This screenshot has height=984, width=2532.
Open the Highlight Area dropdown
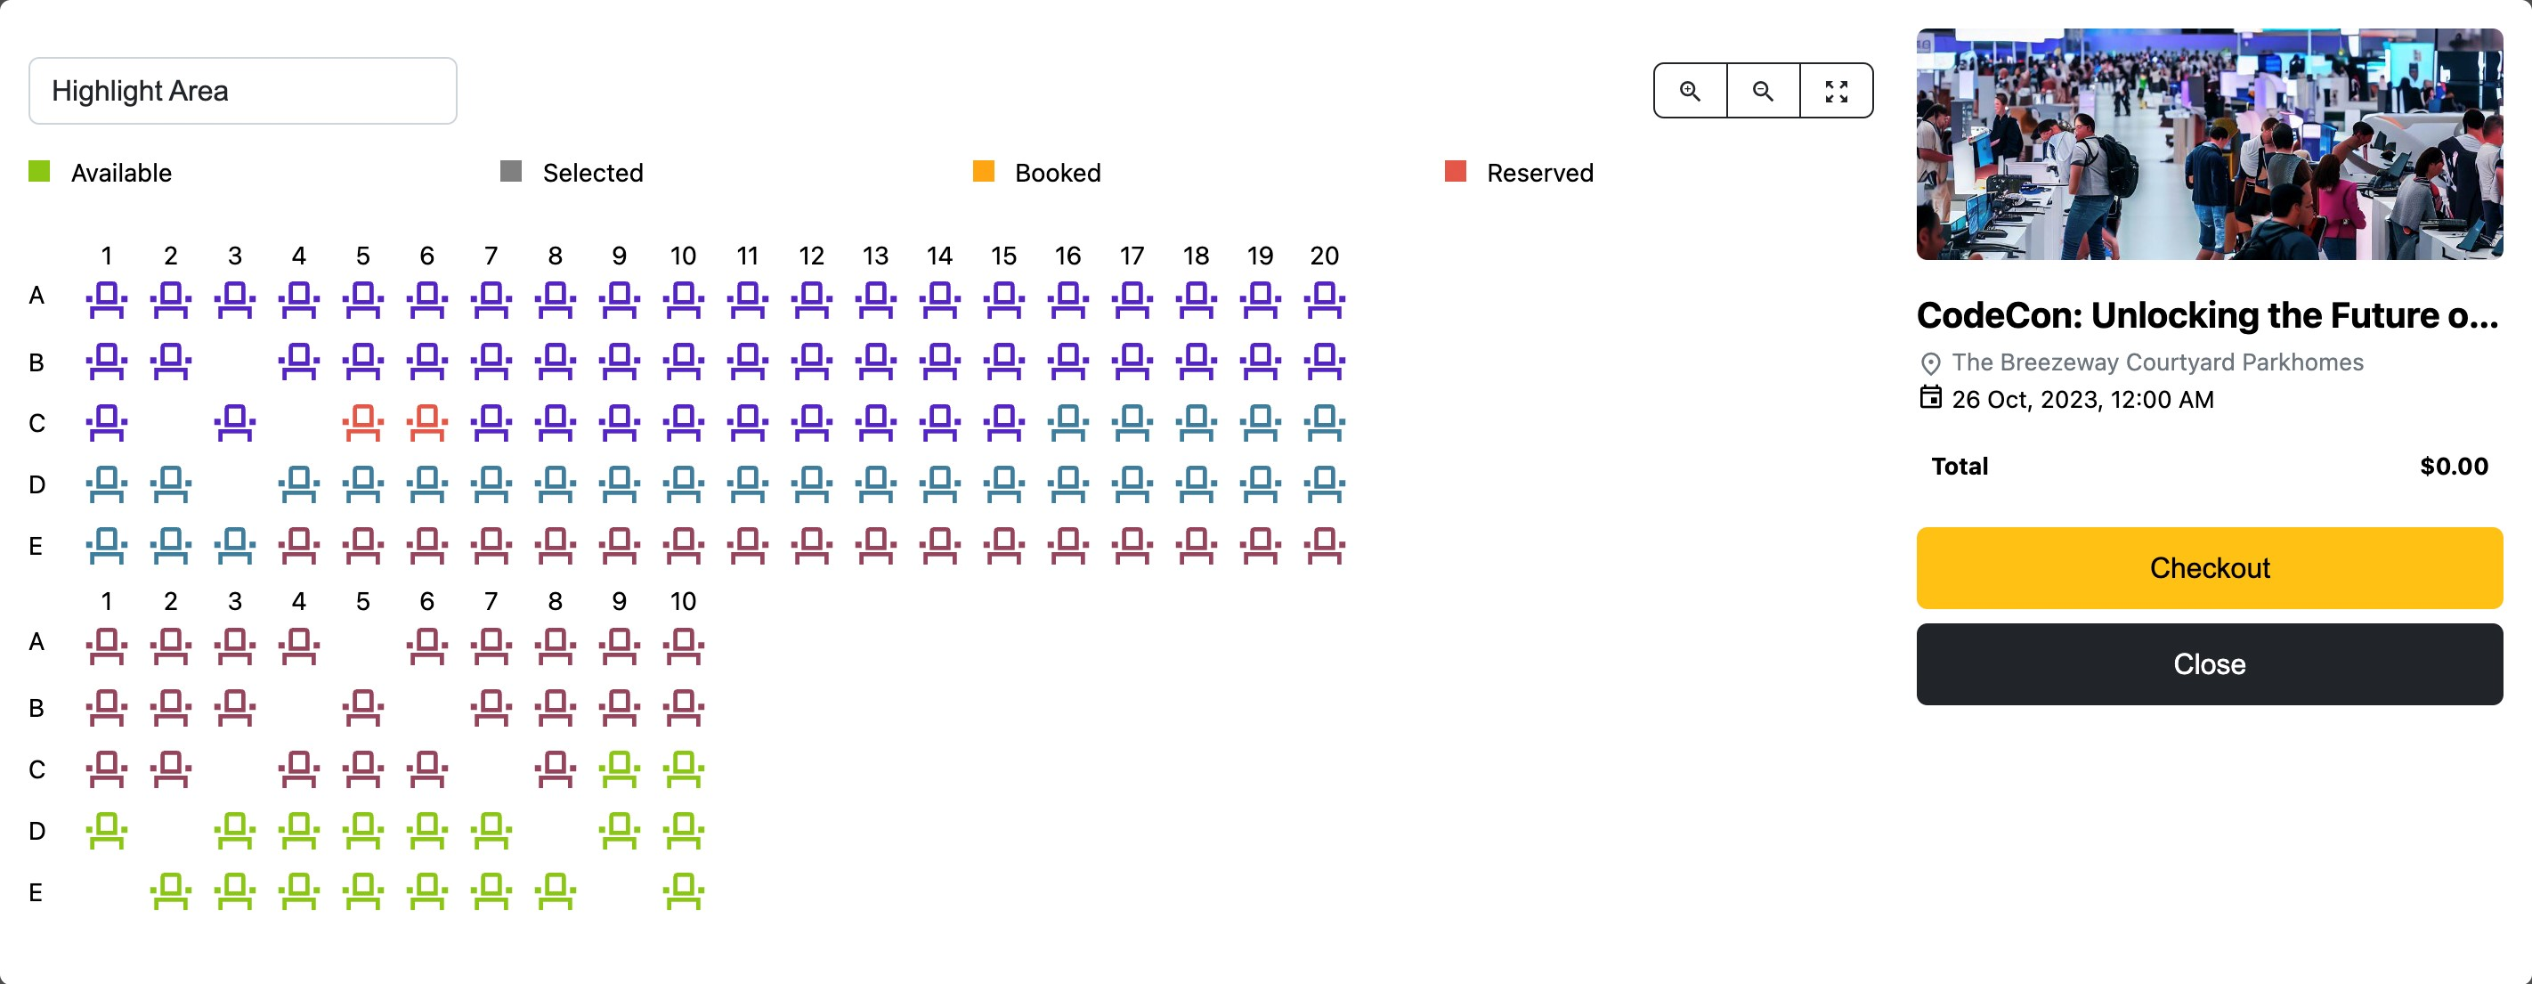243,91
